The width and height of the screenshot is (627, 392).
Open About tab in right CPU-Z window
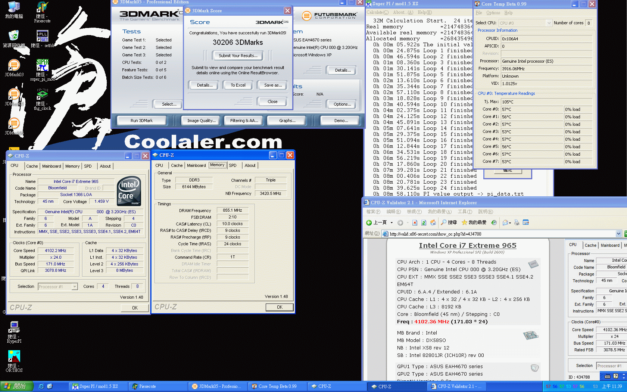[x=250, y=165]
